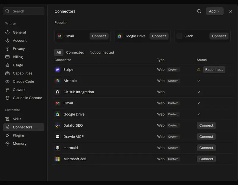Click the Gmail logo in connector list
The height and width of the screenshot is (185, 238).
click(57, 103)
